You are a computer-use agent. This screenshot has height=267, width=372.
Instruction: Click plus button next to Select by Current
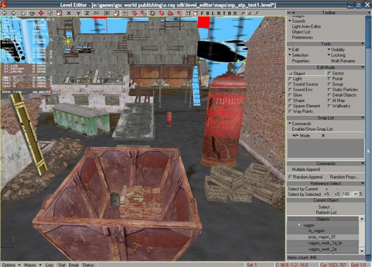click(x=327, y=189)
